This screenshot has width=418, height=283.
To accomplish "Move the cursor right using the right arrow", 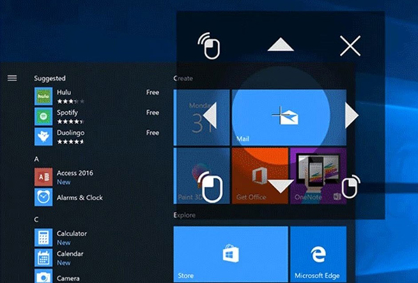I will pos(353,115).
